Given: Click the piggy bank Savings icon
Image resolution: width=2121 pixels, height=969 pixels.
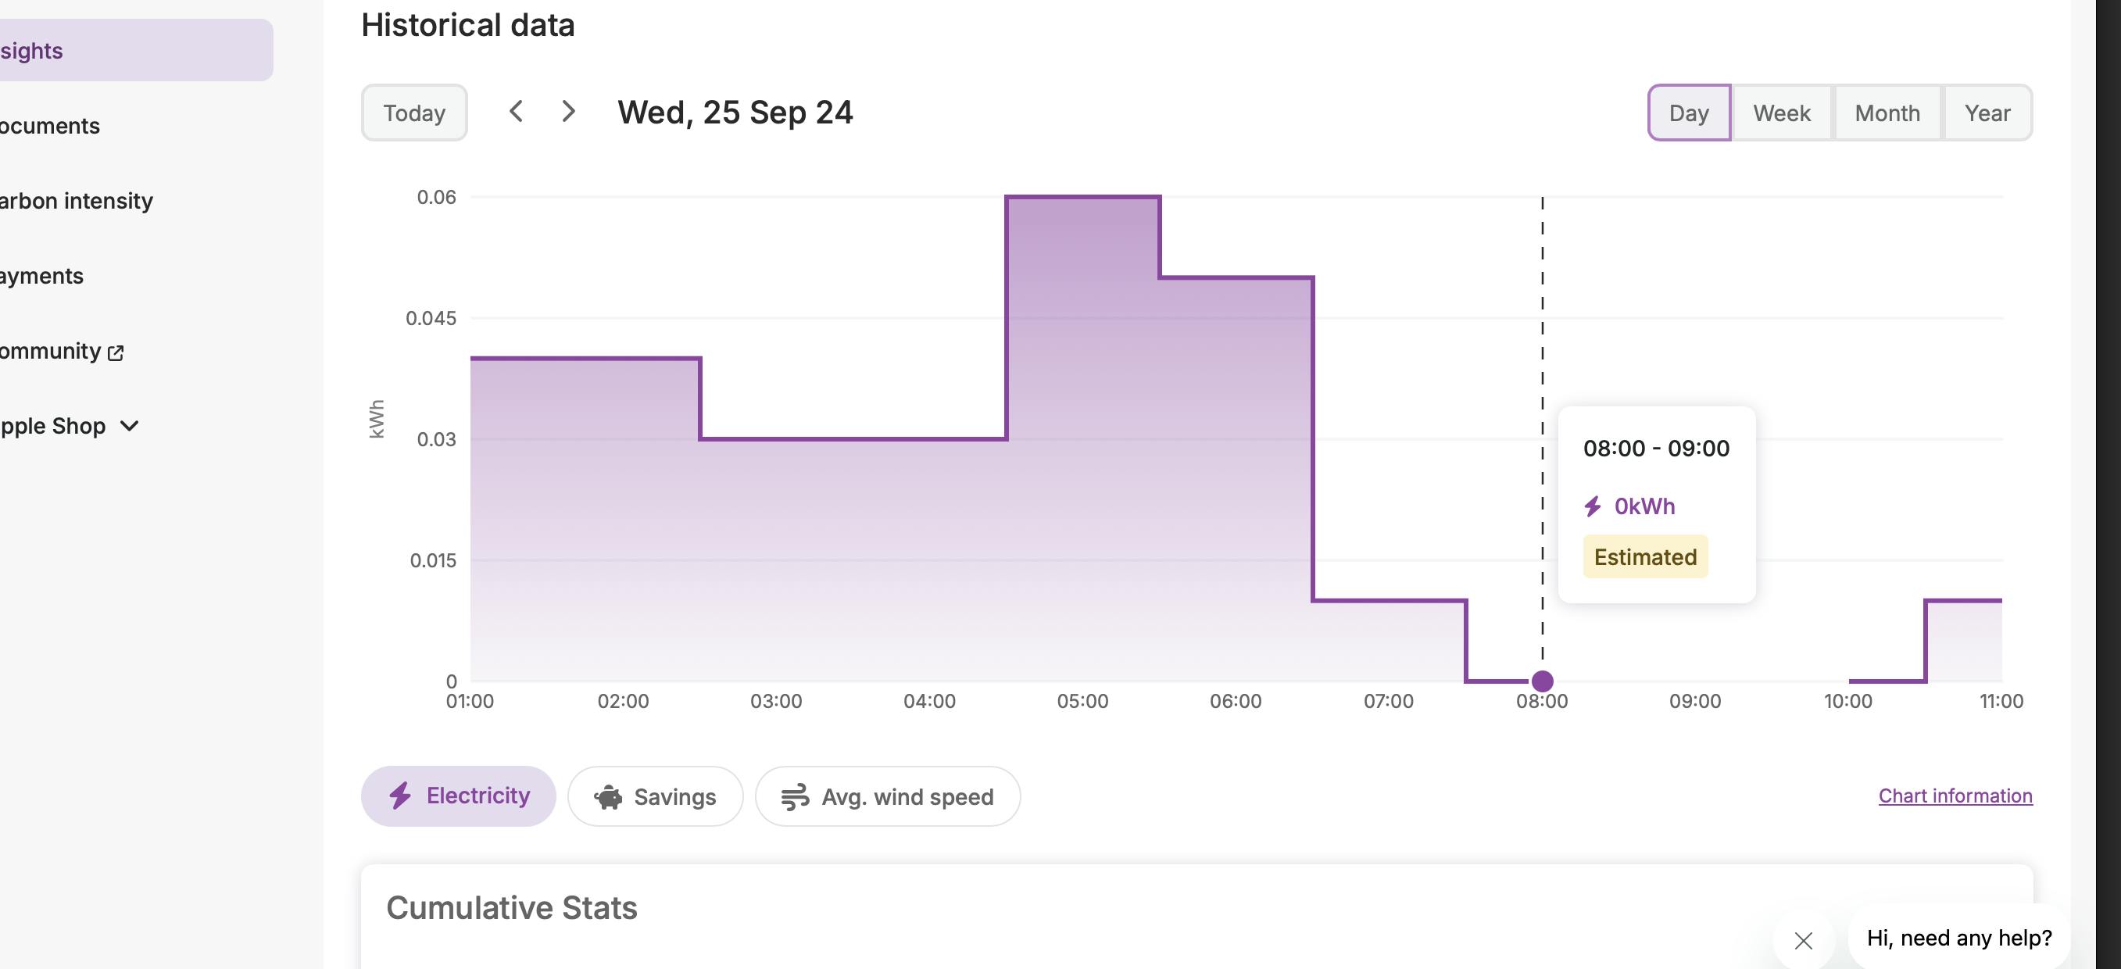Looking at the screenshot, I should pos(609,797).
